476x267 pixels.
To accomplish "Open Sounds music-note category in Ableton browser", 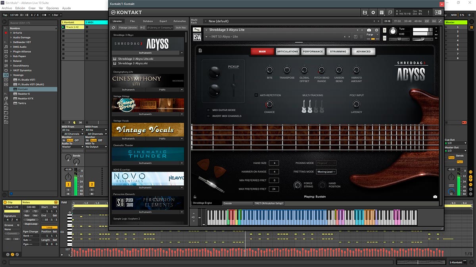I will pos(6,47).
